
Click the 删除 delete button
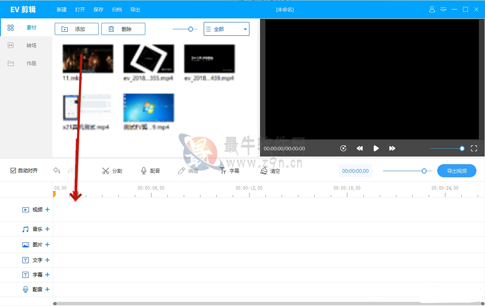click(123, 29)
